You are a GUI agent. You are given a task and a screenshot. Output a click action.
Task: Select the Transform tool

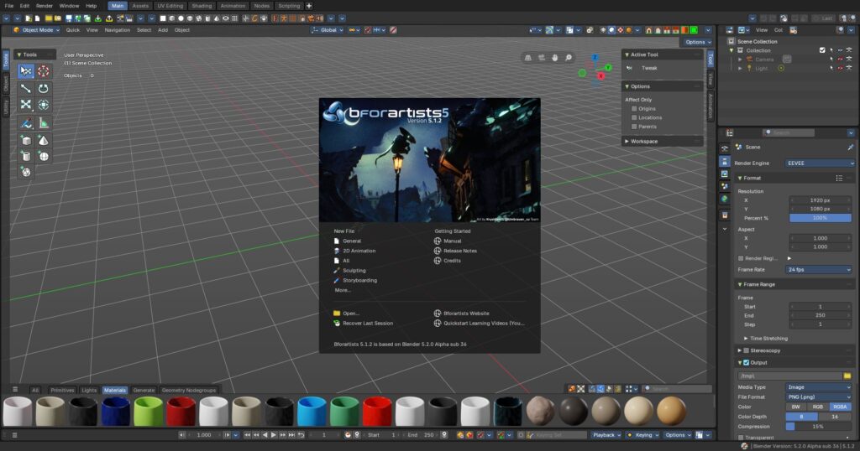tap(44, 105)
